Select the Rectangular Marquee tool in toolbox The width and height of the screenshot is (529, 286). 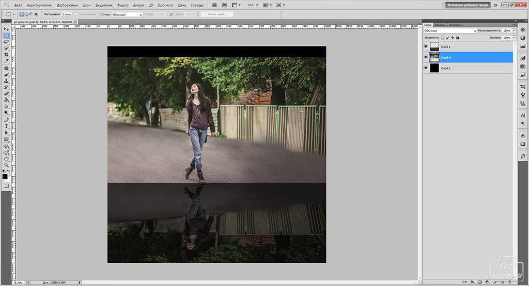(x=6, y=36)
